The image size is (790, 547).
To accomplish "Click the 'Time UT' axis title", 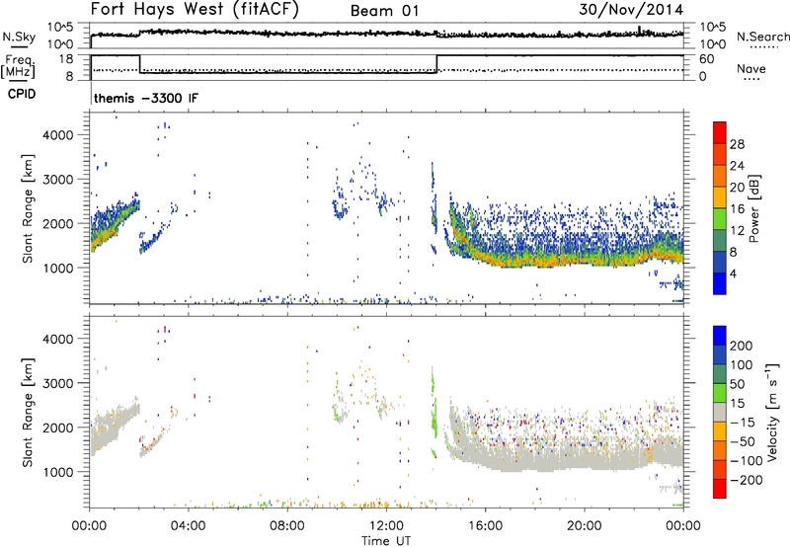I will tap(386, 541).
